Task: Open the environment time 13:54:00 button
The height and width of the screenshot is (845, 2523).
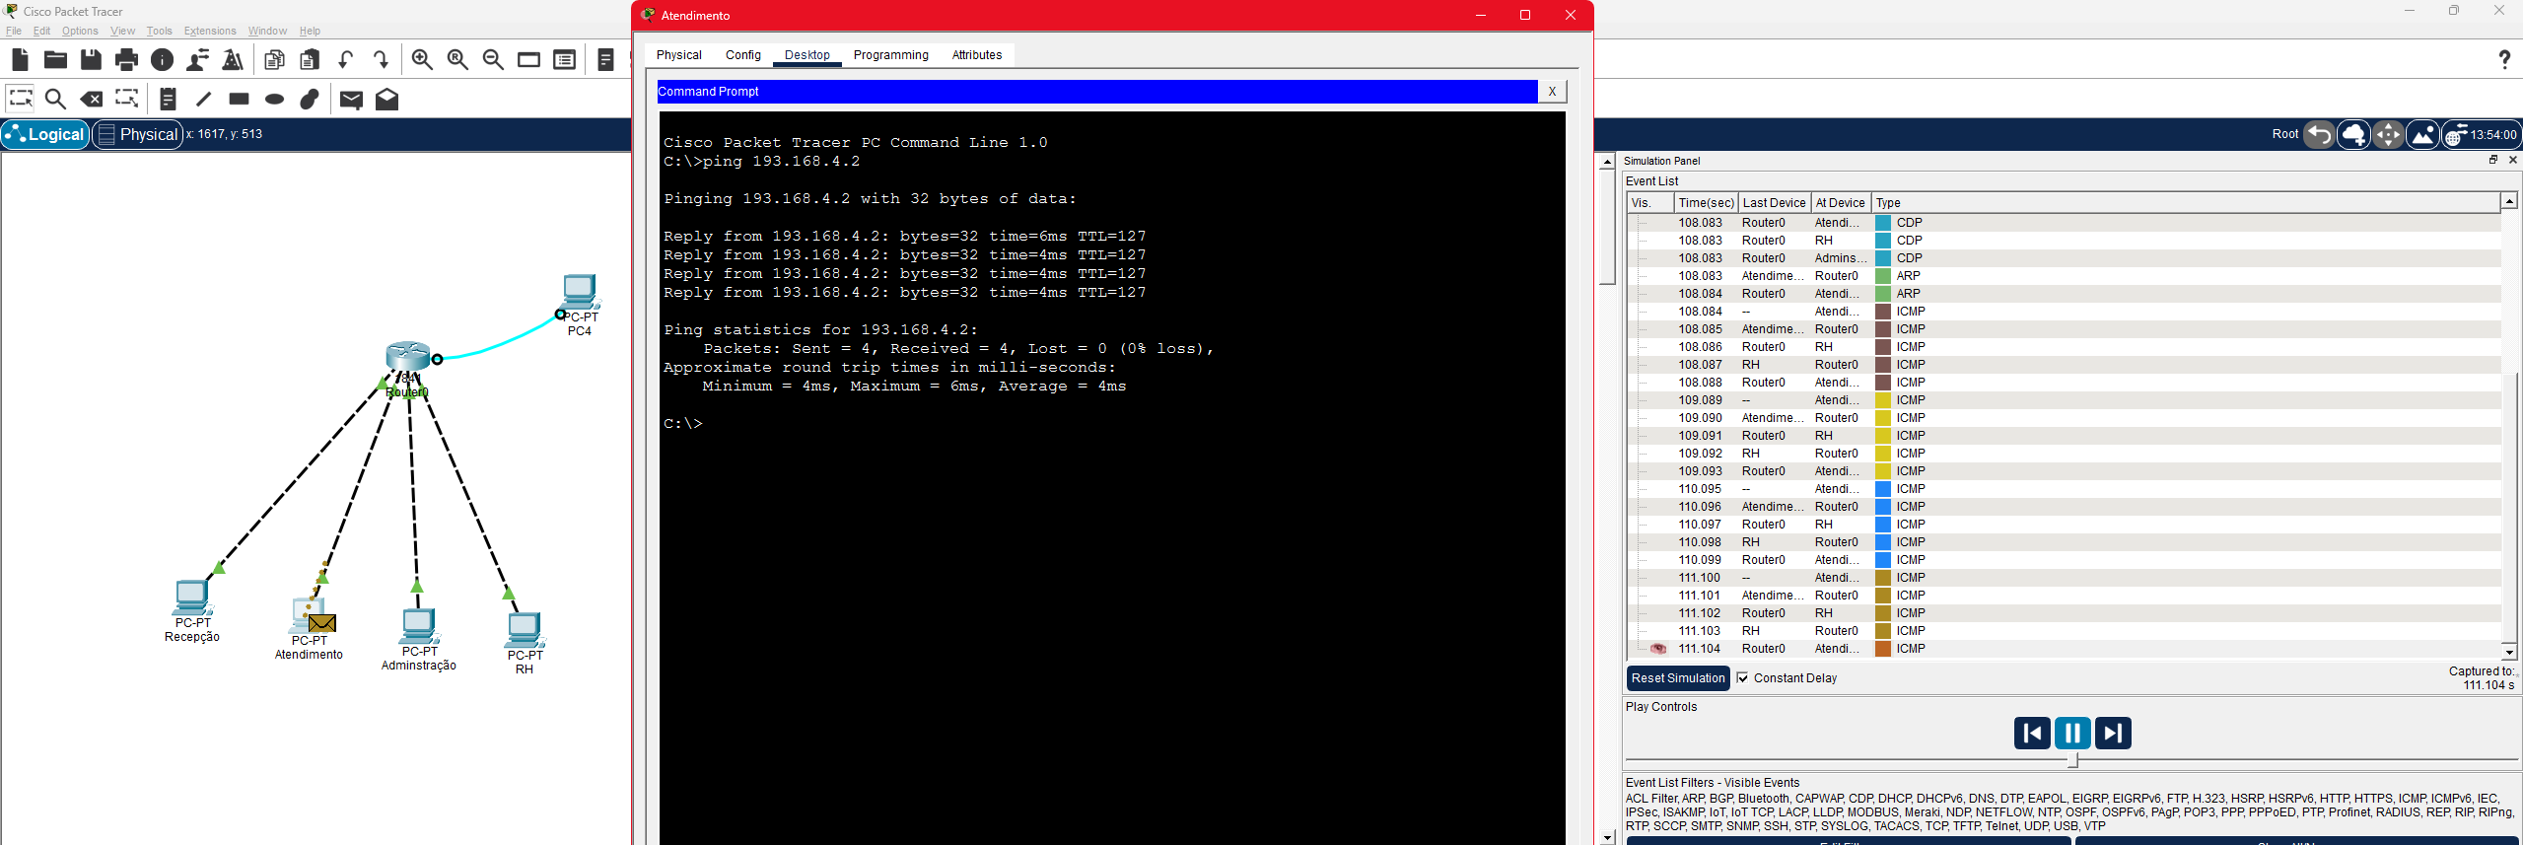Action: coord(2481,134)
